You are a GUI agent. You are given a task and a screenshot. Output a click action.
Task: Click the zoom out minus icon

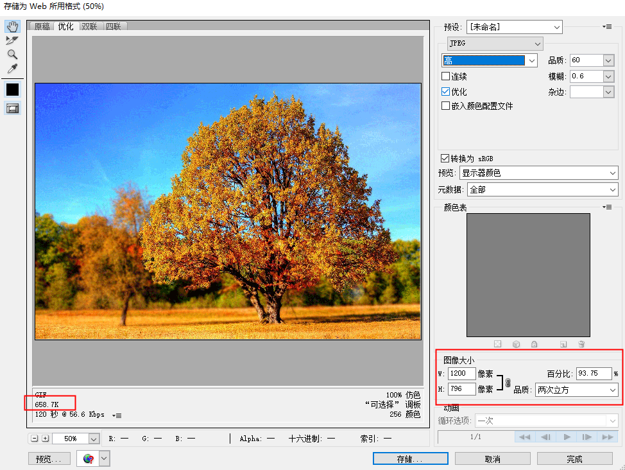(x=34, y=439)
